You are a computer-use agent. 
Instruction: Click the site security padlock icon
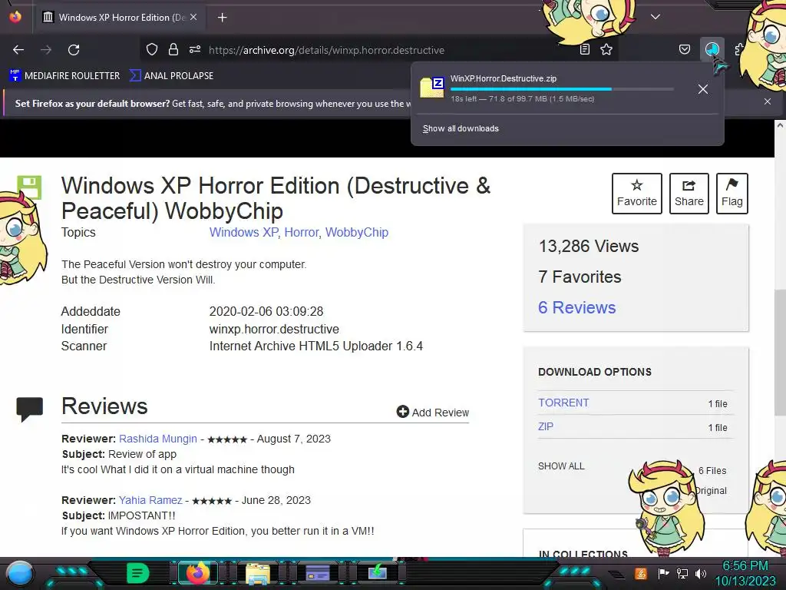173,50
